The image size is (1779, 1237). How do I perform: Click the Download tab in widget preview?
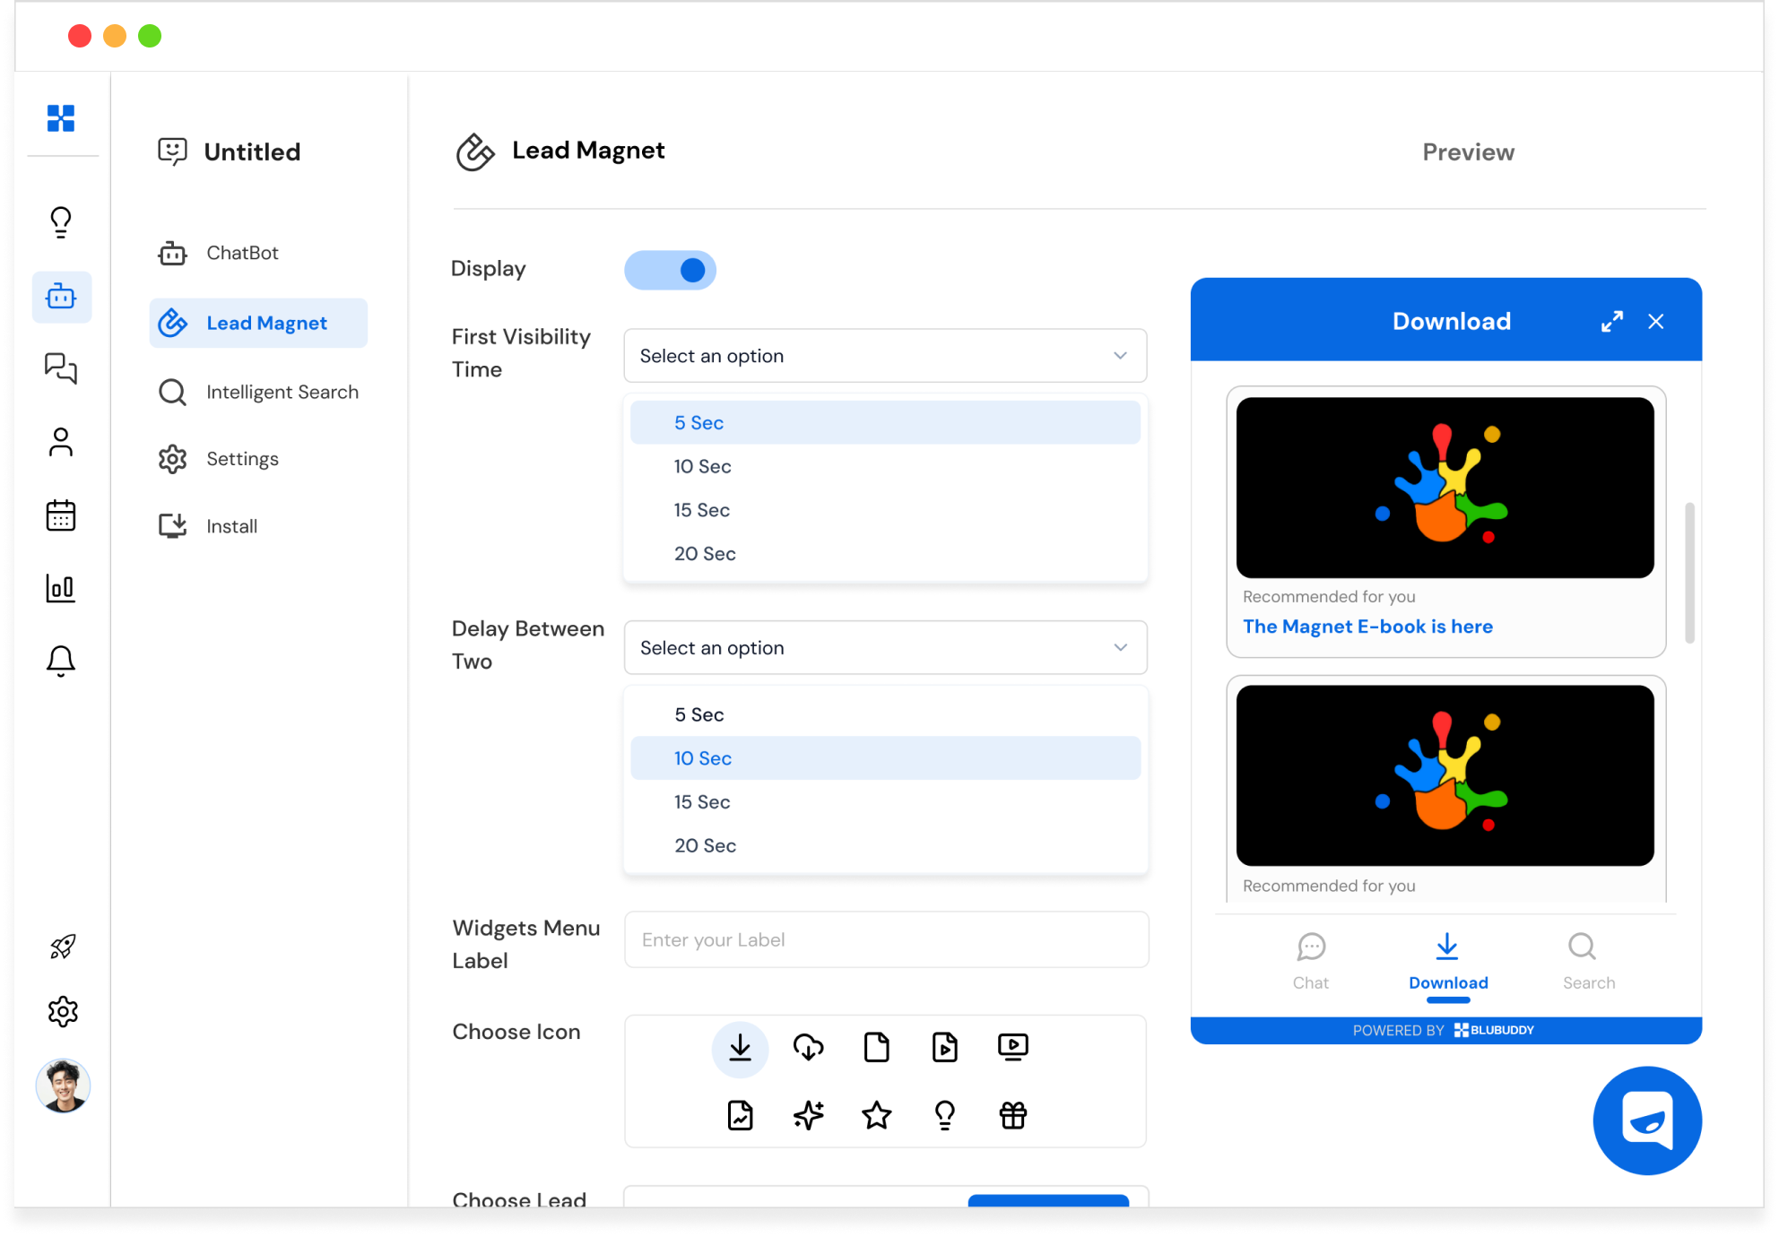point(1448,964)
